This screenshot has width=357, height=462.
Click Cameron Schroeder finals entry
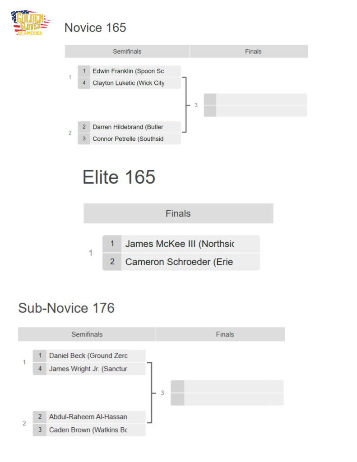point(181,262)
